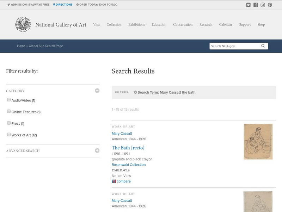
Task: Click the IIIF compare icon
Action: pos(114,181)
